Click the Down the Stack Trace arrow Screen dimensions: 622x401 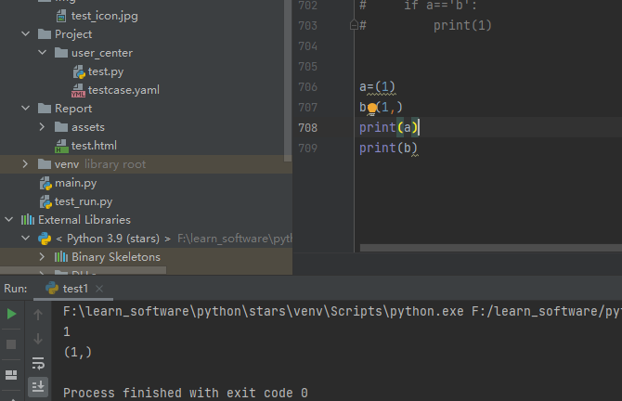coord(38,339)
